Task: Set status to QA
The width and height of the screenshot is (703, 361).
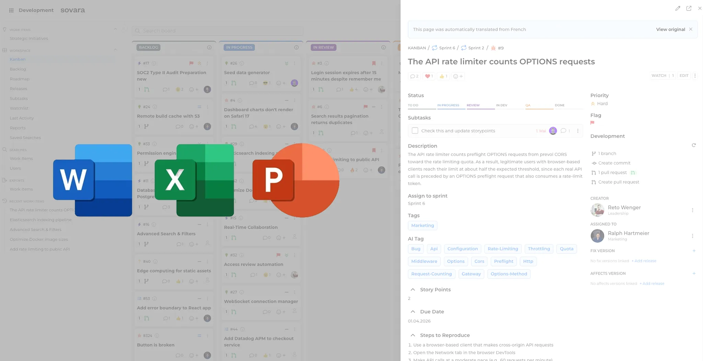Action: (x=539, y=106)
